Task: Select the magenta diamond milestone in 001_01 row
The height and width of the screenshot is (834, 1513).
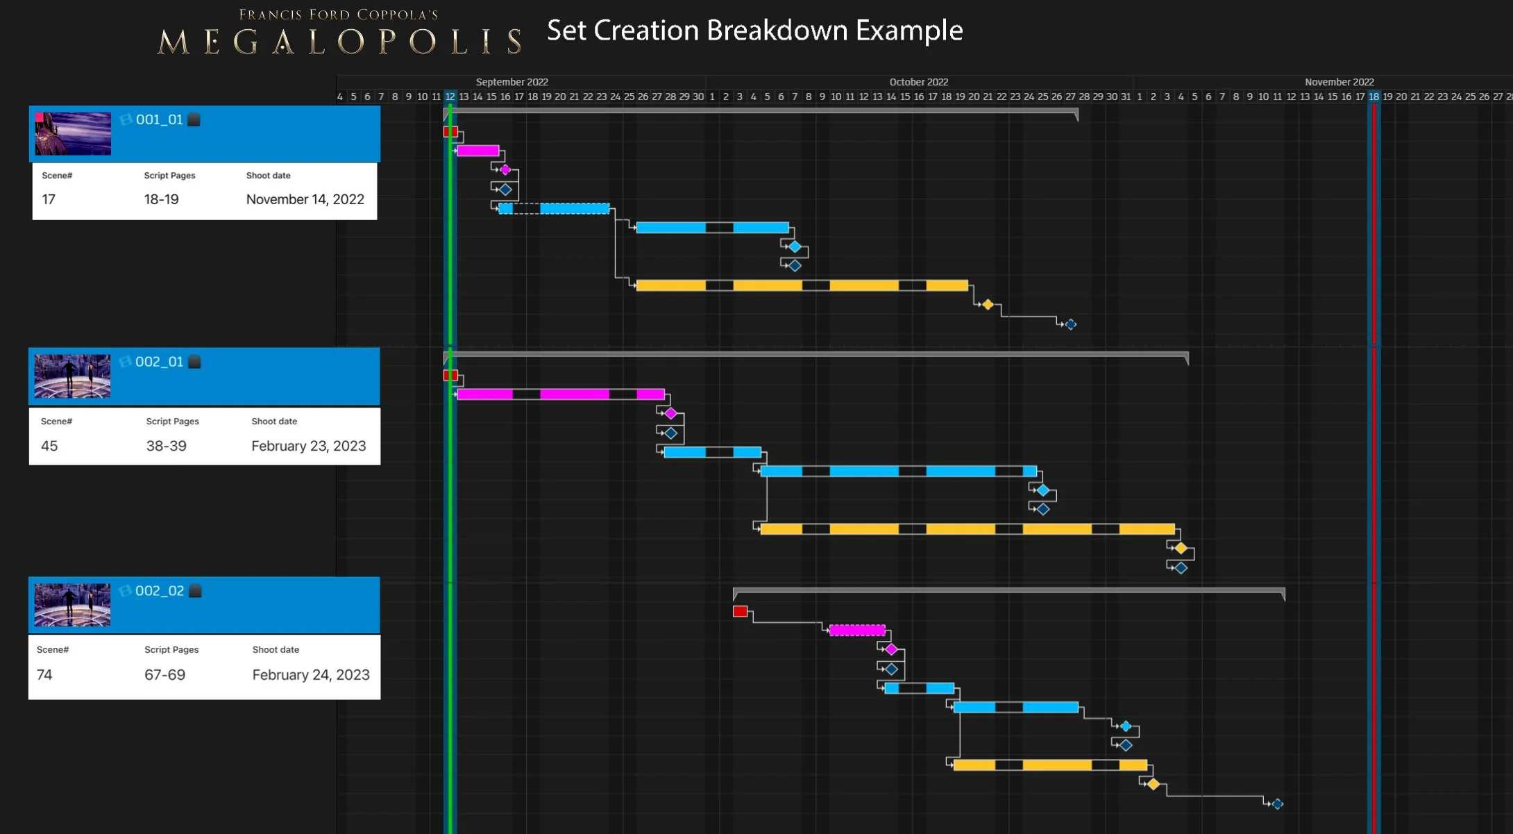Action: (x=505, y=169)
